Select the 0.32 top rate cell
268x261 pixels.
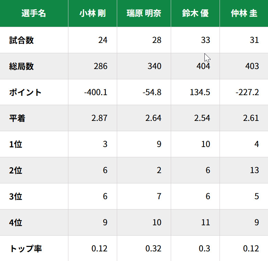click(153, 249)
